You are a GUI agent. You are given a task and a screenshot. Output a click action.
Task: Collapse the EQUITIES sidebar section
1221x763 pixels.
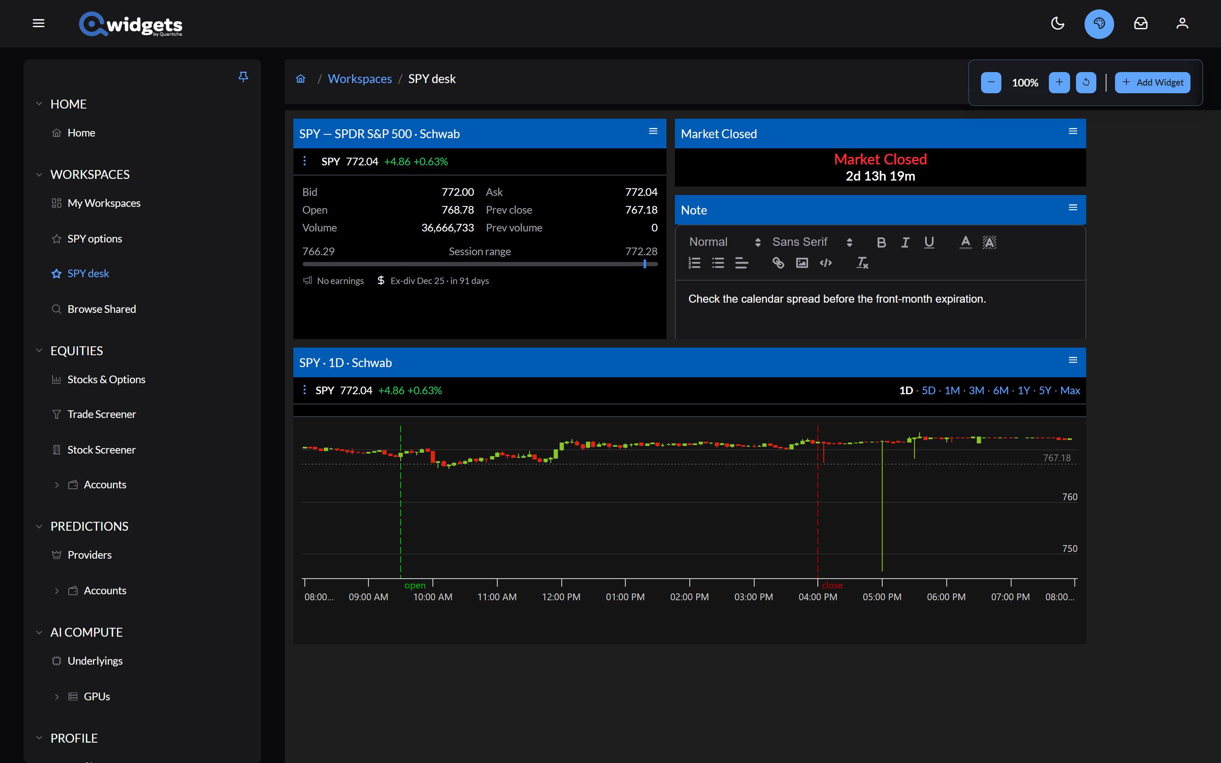pos(39,351)
